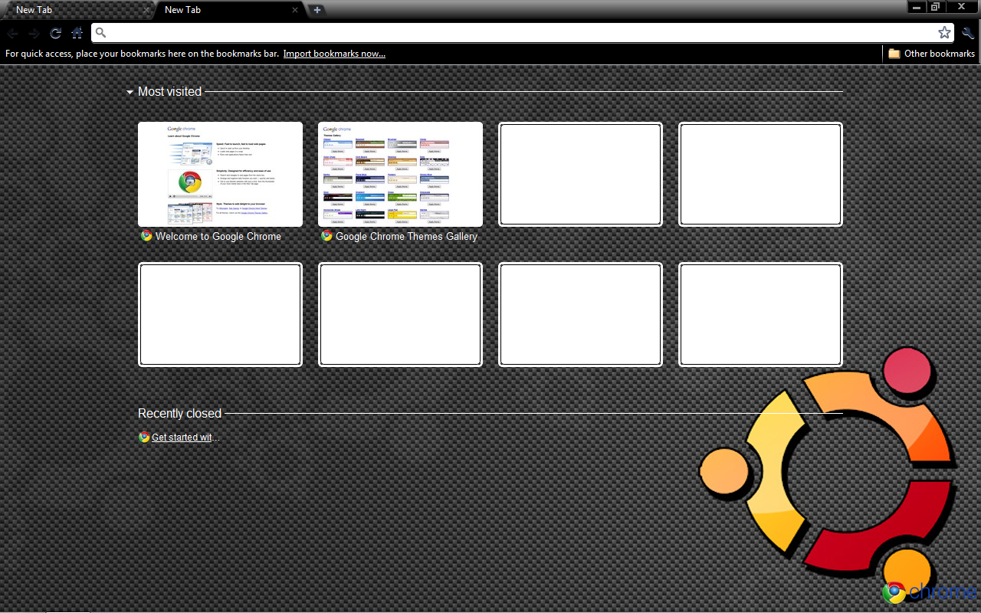This screenshot has width=981, height=613.
Task: Minimize the Chrome window
Action: [917, 6]
